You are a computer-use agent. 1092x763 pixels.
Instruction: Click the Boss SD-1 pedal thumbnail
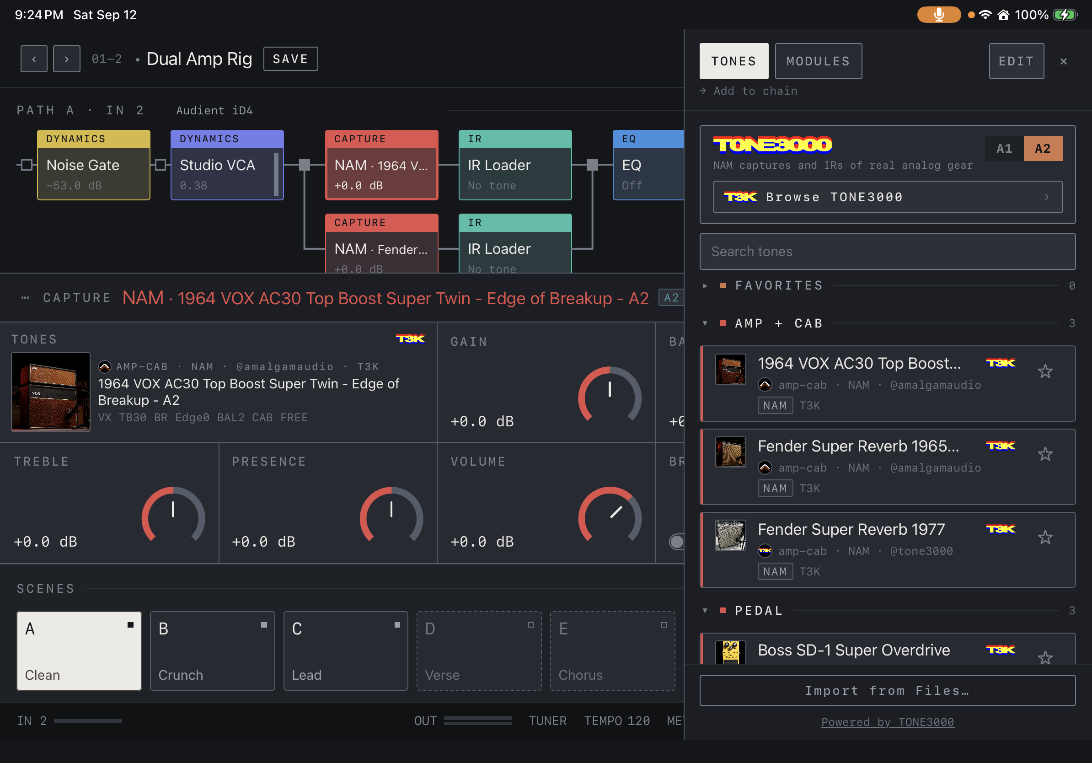click(x=731, y=652)
